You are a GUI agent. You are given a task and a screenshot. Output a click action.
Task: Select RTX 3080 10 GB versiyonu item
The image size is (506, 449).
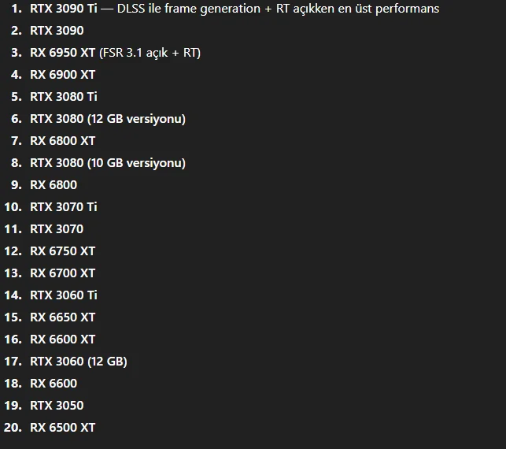coord(108,163)
